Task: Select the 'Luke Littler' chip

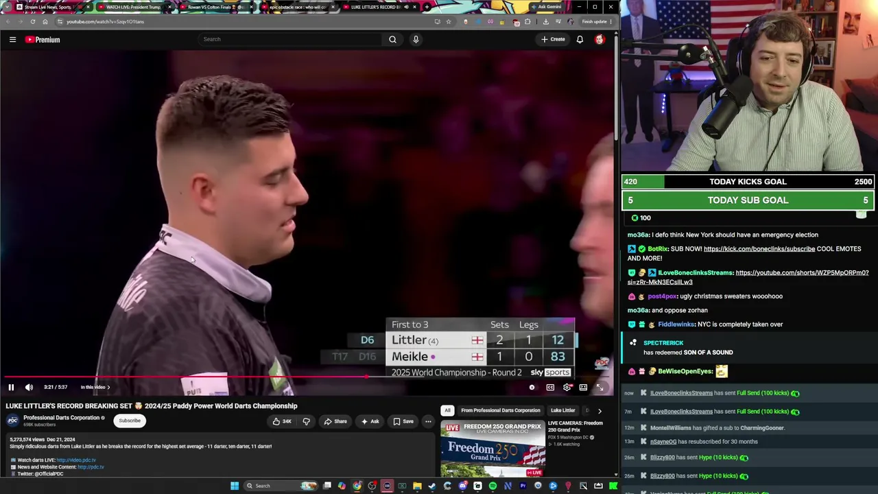Action: pyautogui.click(x=562, y=410)
